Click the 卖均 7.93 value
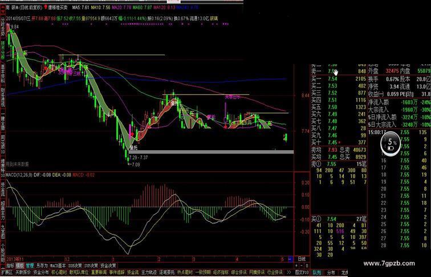431x277 pixels. 332,150
